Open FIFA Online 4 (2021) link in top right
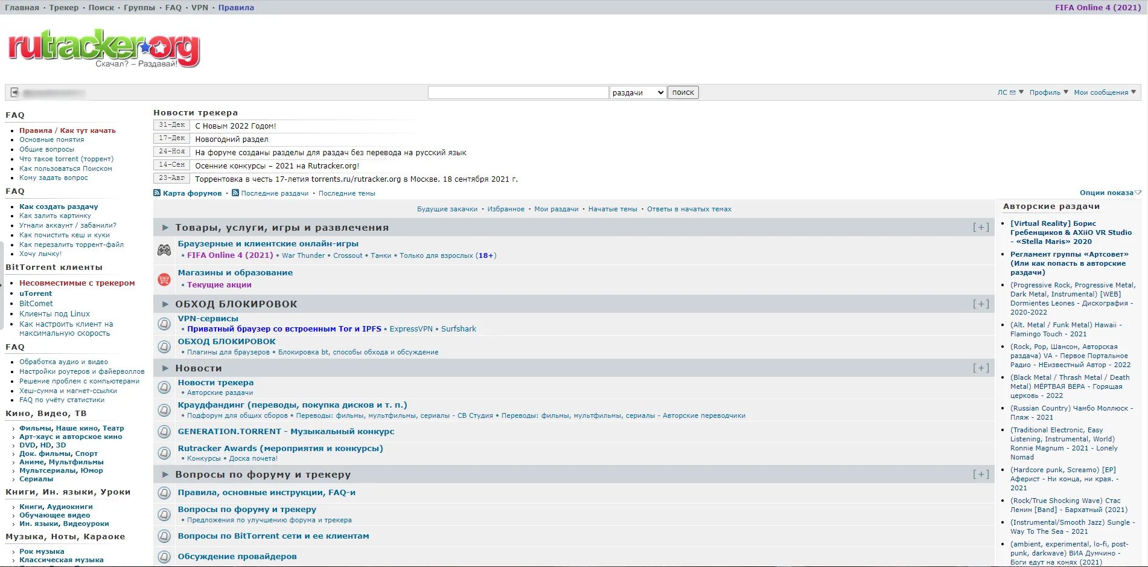The width and height of the screenshot is (1148, 567). 1098,7
